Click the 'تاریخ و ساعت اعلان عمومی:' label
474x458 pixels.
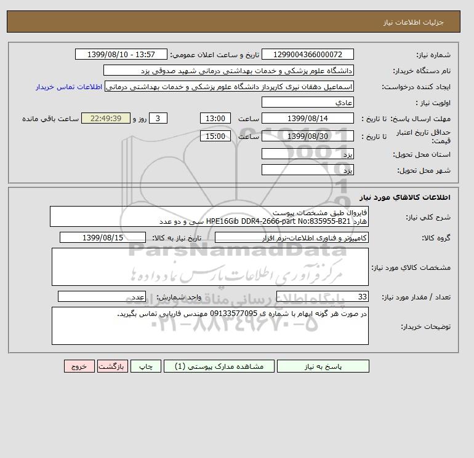click(215, 55)
